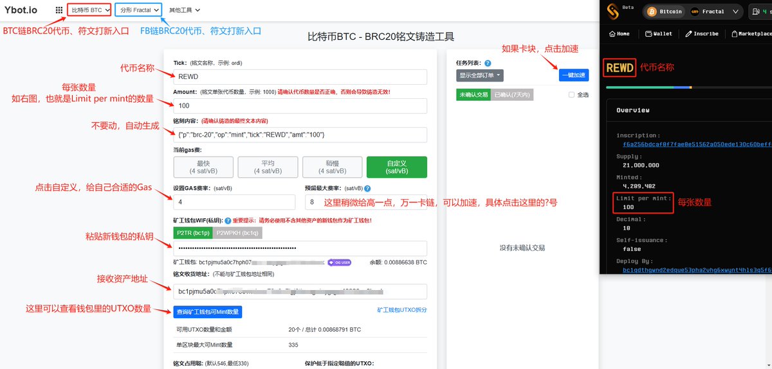
Task: Open the Ybot.io apps grid icon
Action: (x=59, y=10)
